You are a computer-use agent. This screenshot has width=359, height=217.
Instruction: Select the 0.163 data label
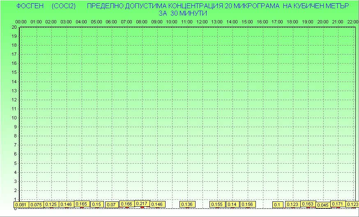[x=308, y=204]
